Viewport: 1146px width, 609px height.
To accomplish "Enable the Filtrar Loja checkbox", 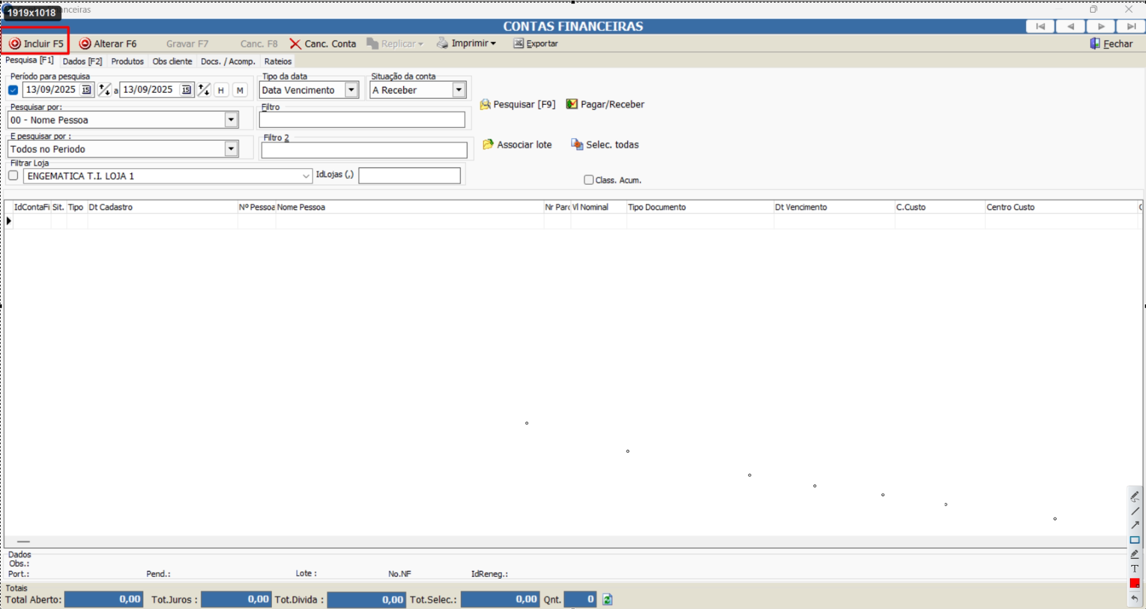I will pos(13,175).
